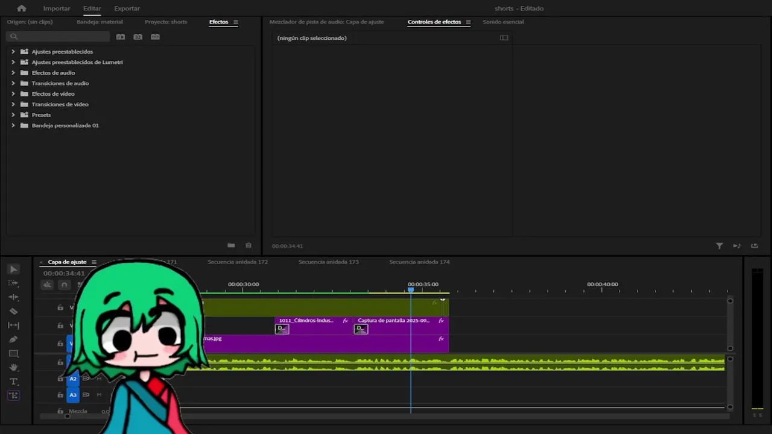Toggle the Accelerated Effects filter button
The height and width of the screenshot is (434, 772).
point(121,37)
